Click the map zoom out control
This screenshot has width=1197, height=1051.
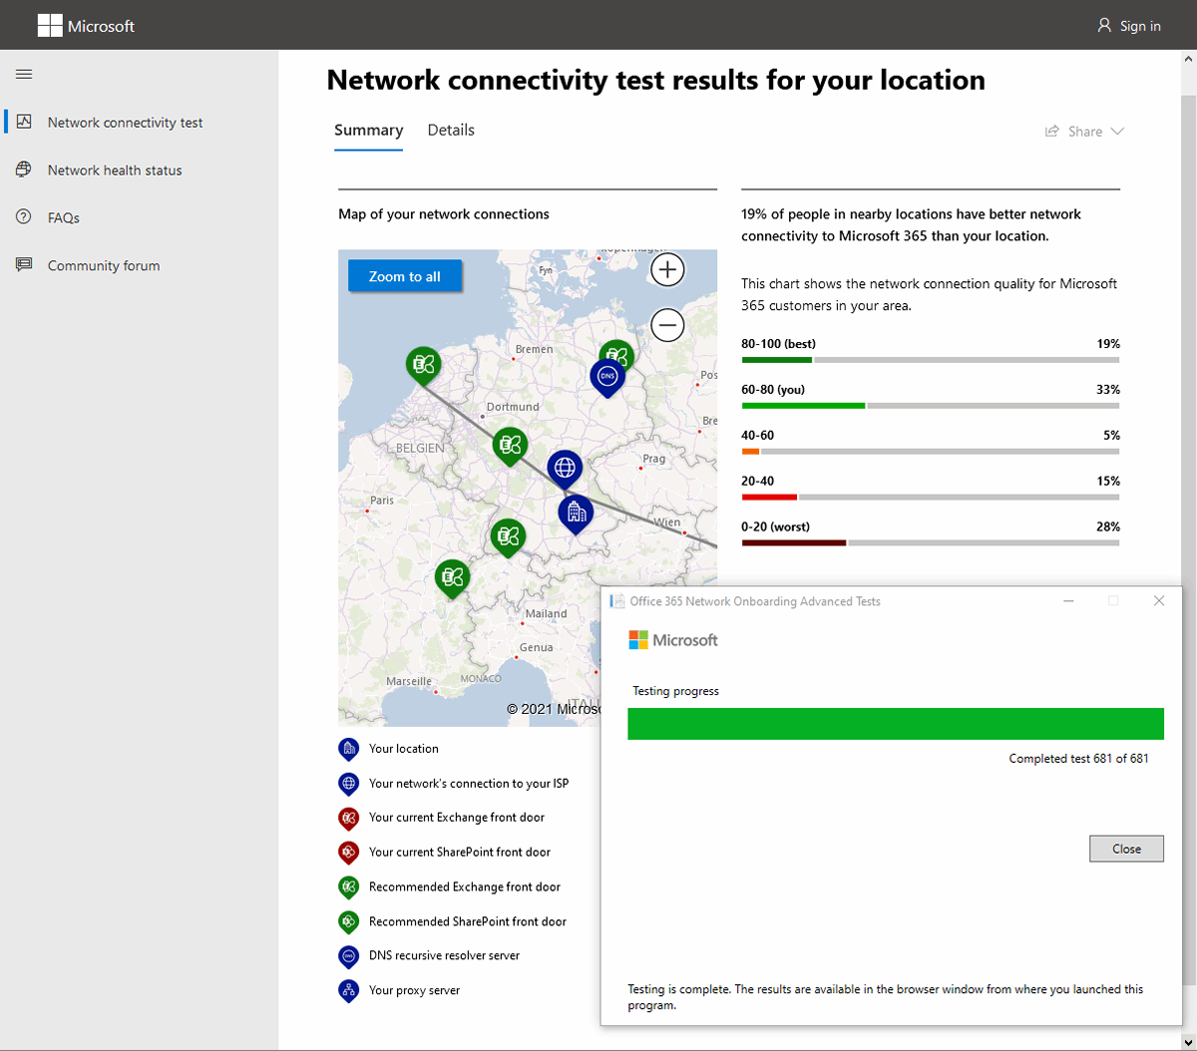coord(666,324)
